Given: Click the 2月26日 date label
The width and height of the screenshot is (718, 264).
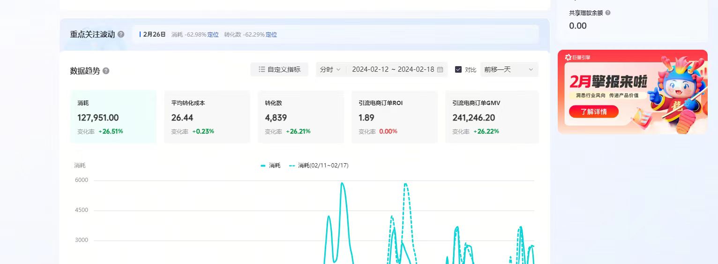Looking at the screenshot, I should (x=155, y=35).
